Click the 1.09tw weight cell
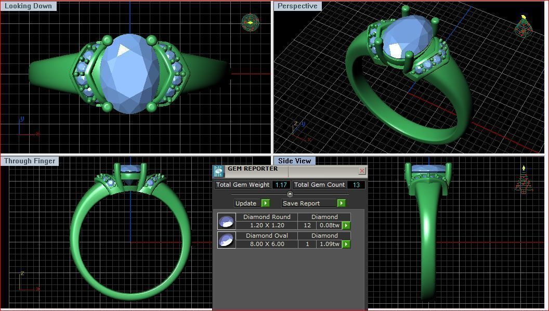This screenshot has width=549, height=311. tap(329, 244)
